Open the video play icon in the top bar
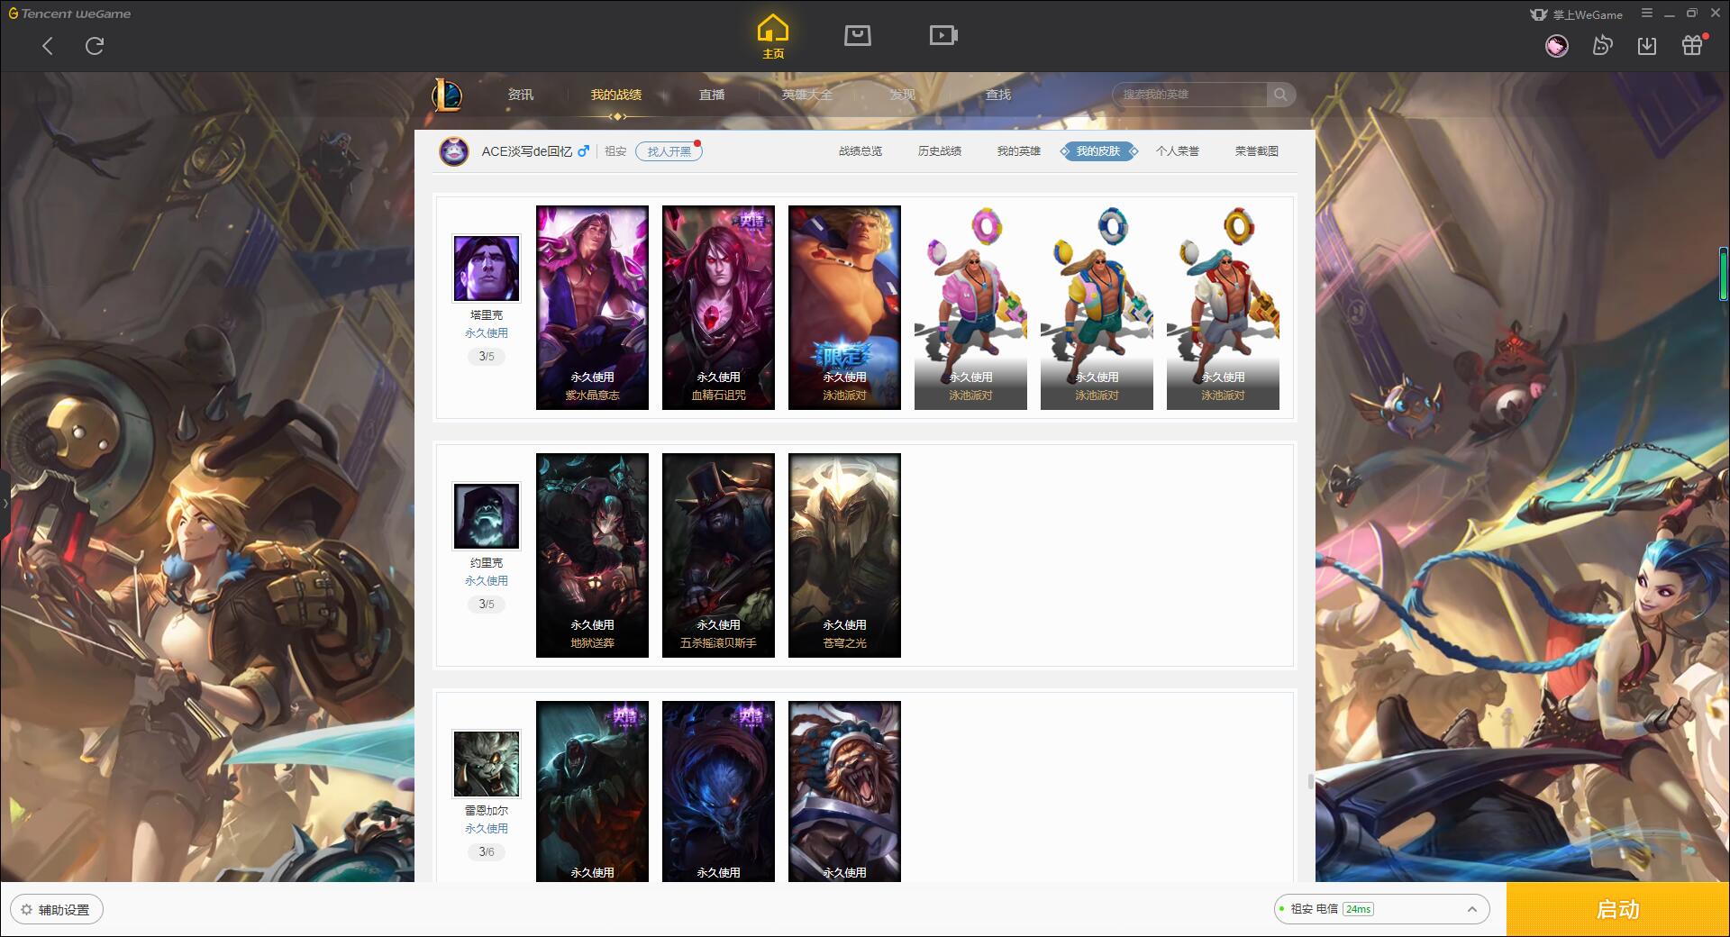The width and height of the screenshot is (1730, 937). click(x=943, y=35)
